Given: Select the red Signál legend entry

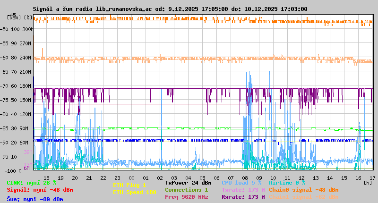Looking at the screenshot, I should point(40,190).
